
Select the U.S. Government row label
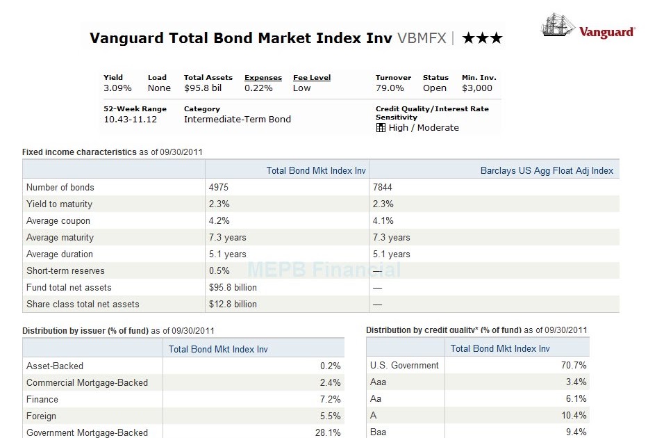(x=404, y=366)
